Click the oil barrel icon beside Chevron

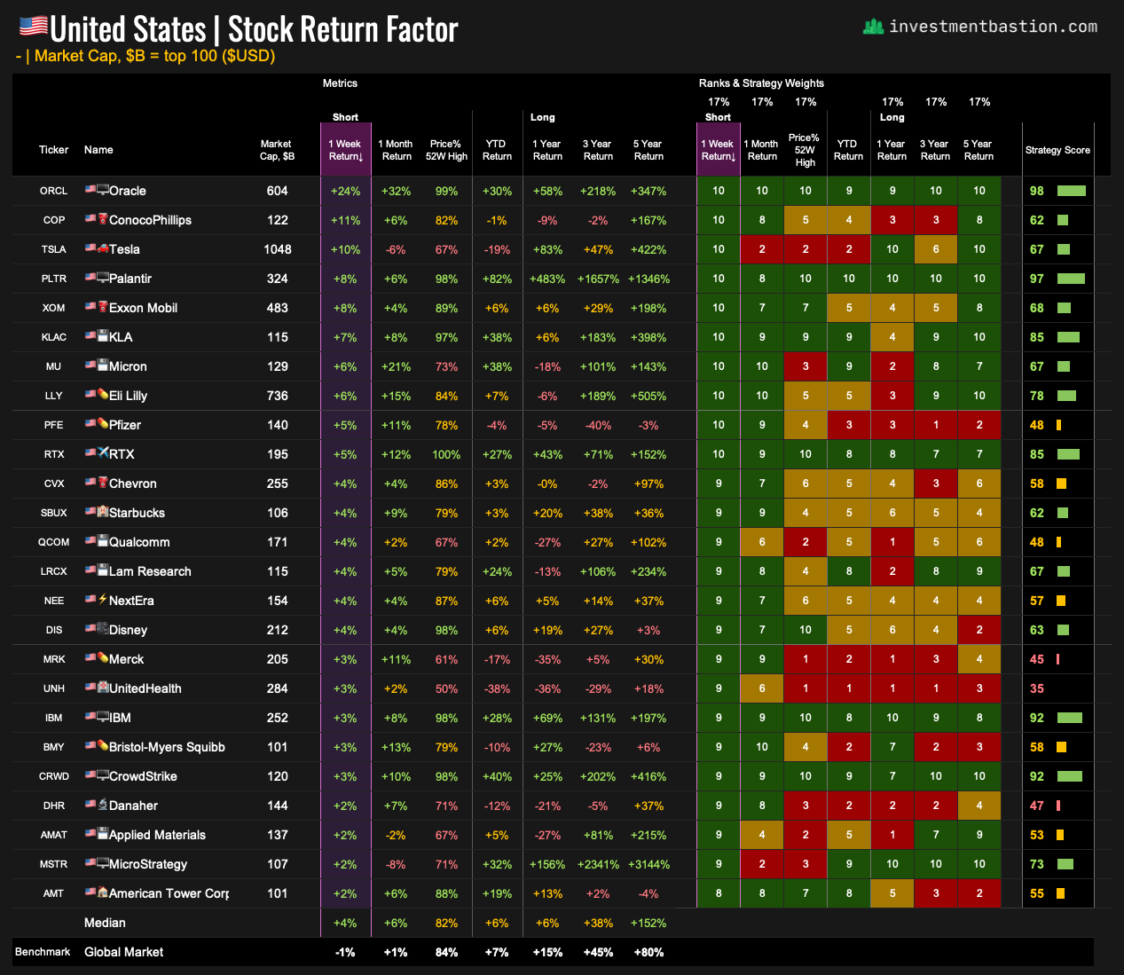pyautogui.click(x=103, y=483)
